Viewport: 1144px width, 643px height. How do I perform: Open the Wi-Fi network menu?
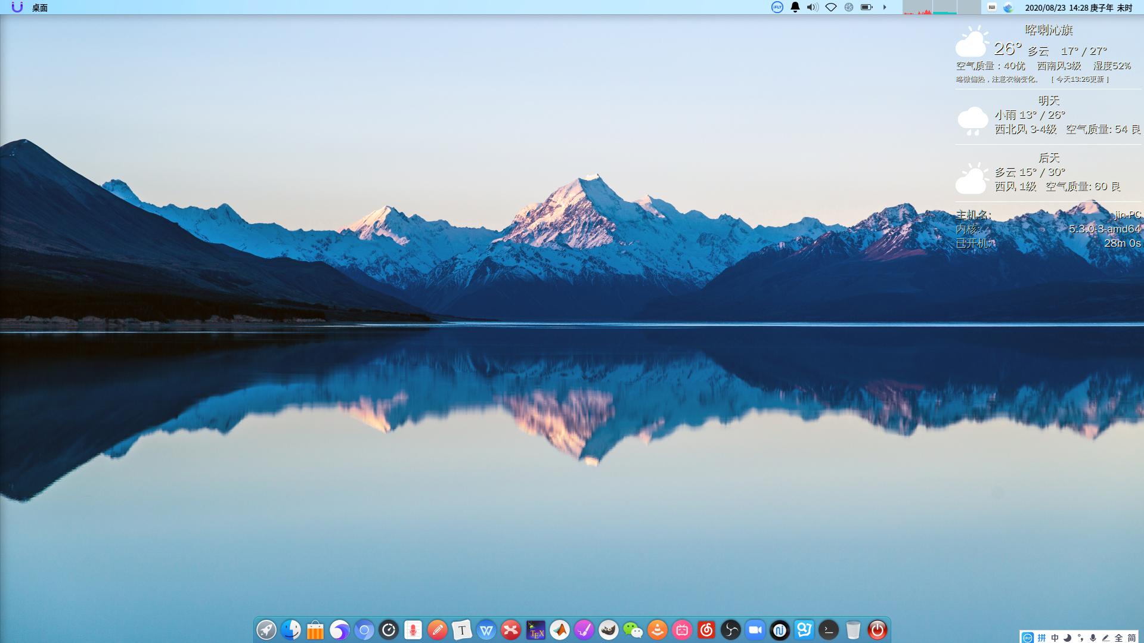830,7
